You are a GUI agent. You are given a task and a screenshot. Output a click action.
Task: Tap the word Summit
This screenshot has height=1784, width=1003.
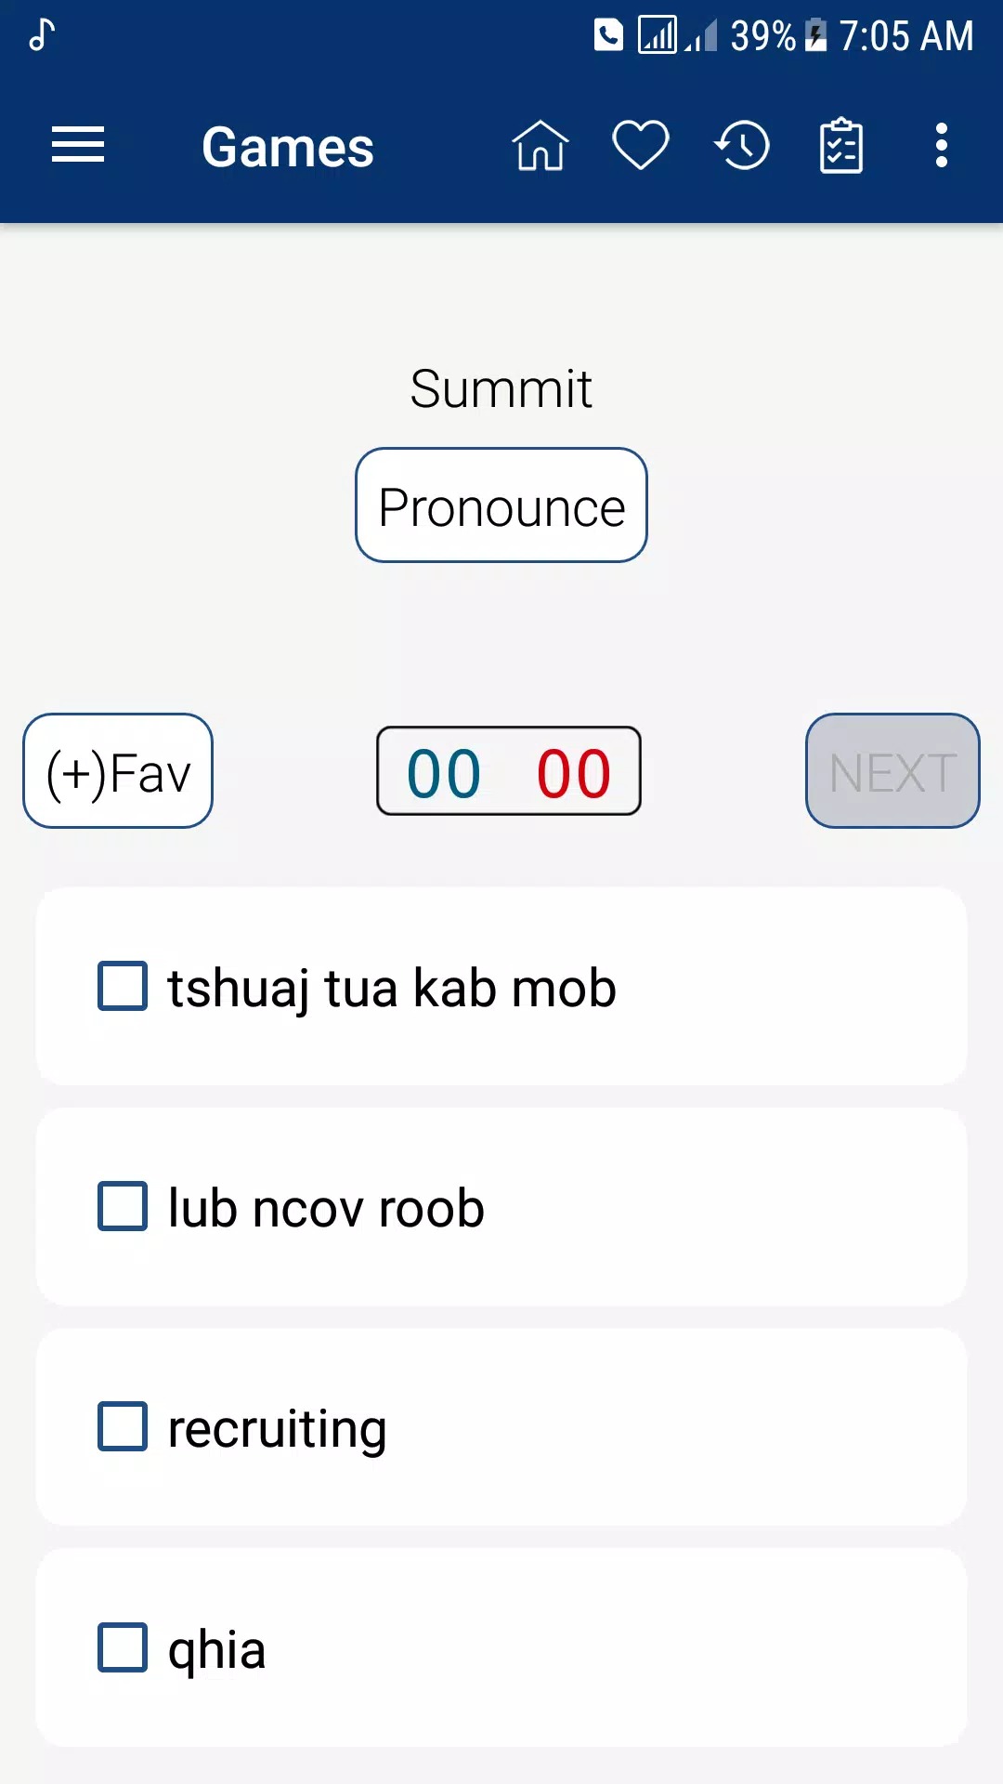pyautogui.click(x=501, y=388)
